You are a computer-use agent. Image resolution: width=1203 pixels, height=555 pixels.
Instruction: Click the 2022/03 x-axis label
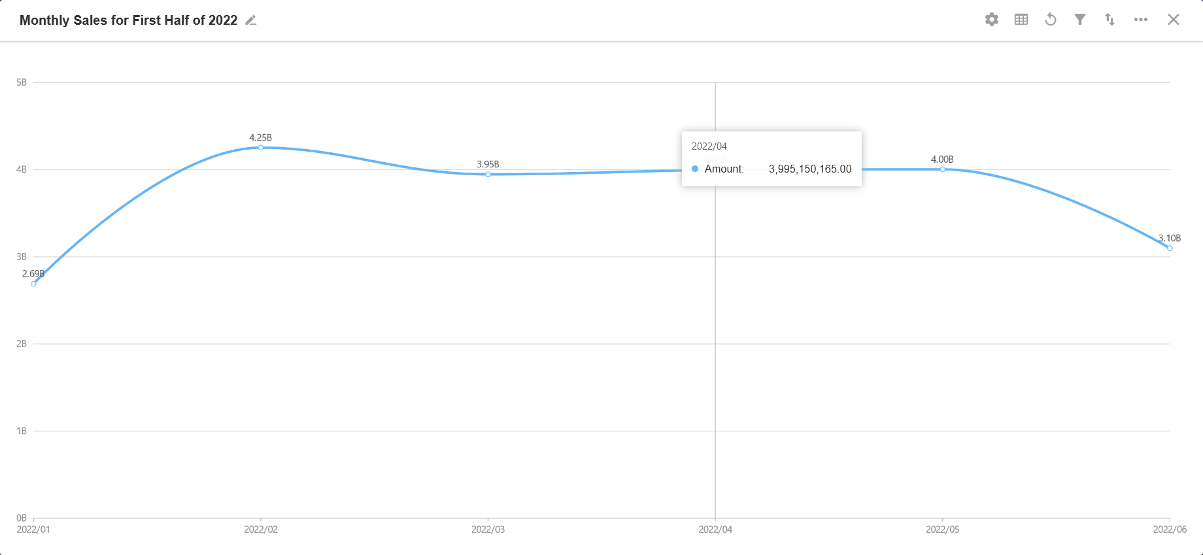(488, 530)
